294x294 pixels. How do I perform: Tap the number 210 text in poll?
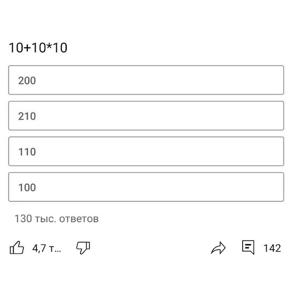pyautogui.click(x=27, y=116)
